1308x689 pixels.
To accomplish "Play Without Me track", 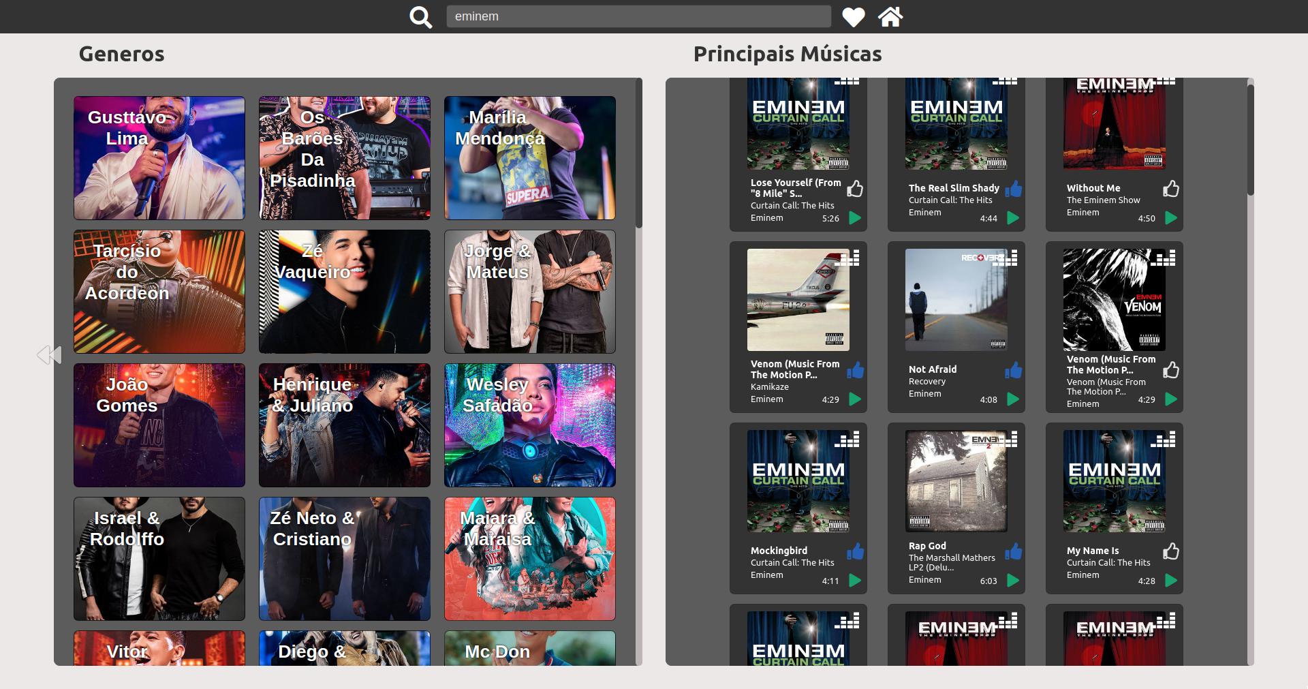I will [1171, 218].
